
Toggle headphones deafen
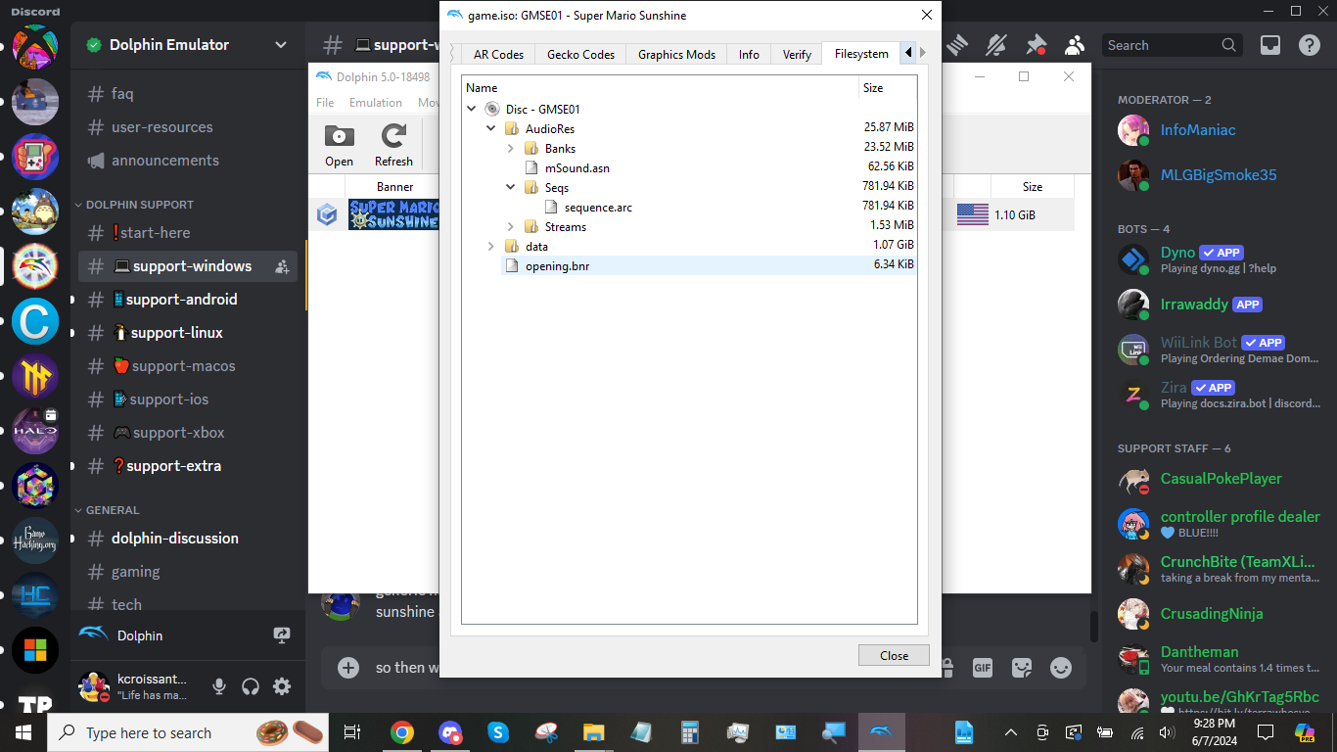(251, 686)
